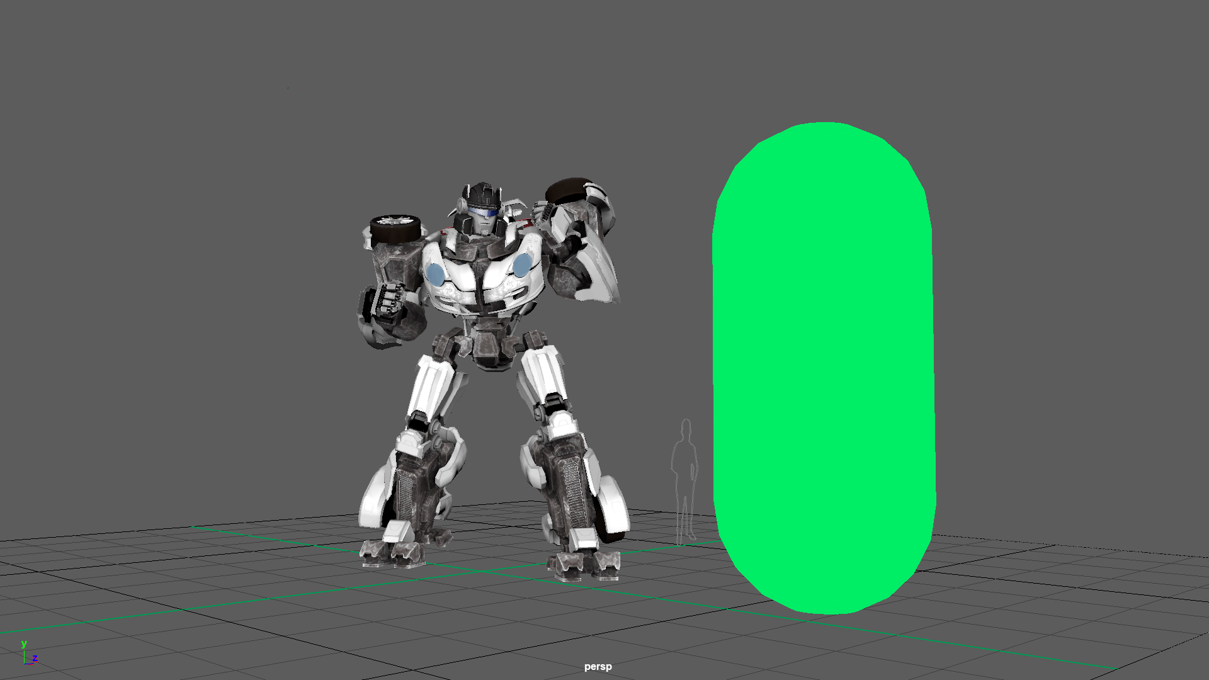Click the robot's right-side white thigh
This screenshot has width=1209, height=680.
coord(545,376)
